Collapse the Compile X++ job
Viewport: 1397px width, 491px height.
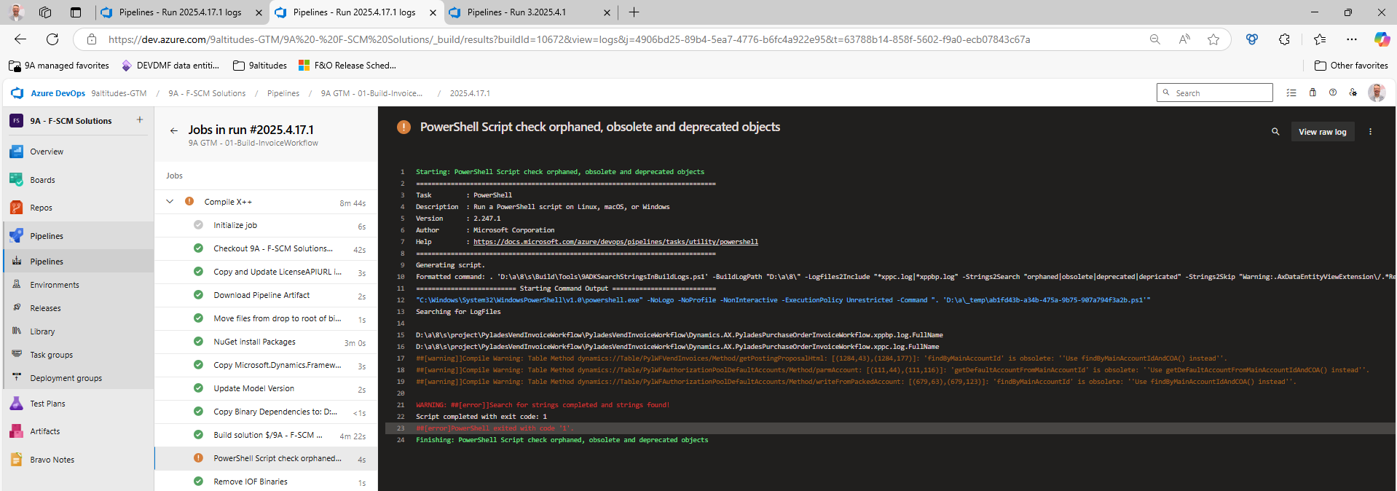[x=170, y=202]
